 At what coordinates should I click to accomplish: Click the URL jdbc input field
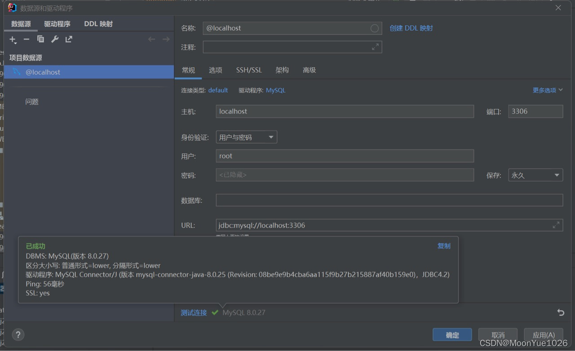tap(389, 225)
